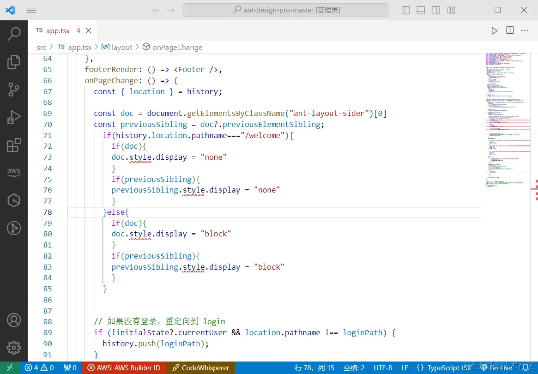
Task: Click the Run file play button
Action: coord(494,30)
